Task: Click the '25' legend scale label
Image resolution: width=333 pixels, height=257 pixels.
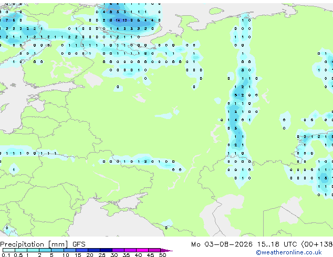Action: click(102, 255)
